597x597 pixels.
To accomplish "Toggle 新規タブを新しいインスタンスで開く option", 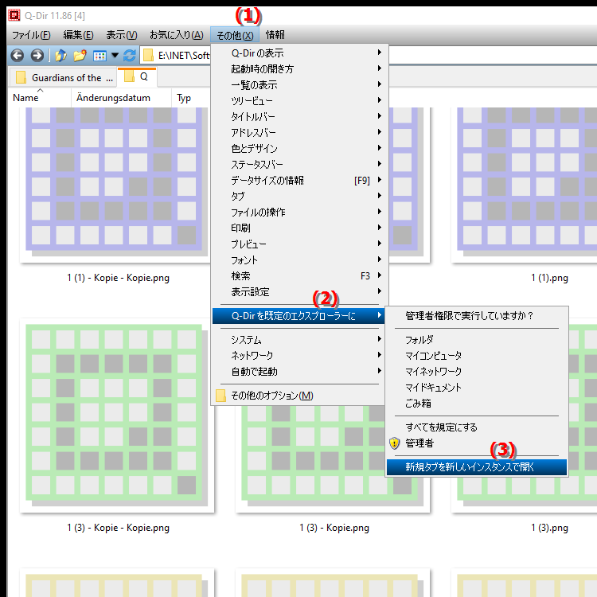I will (477, 467).
